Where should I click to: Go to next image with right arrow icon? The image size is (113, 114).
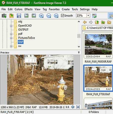(x=34, y=16)
